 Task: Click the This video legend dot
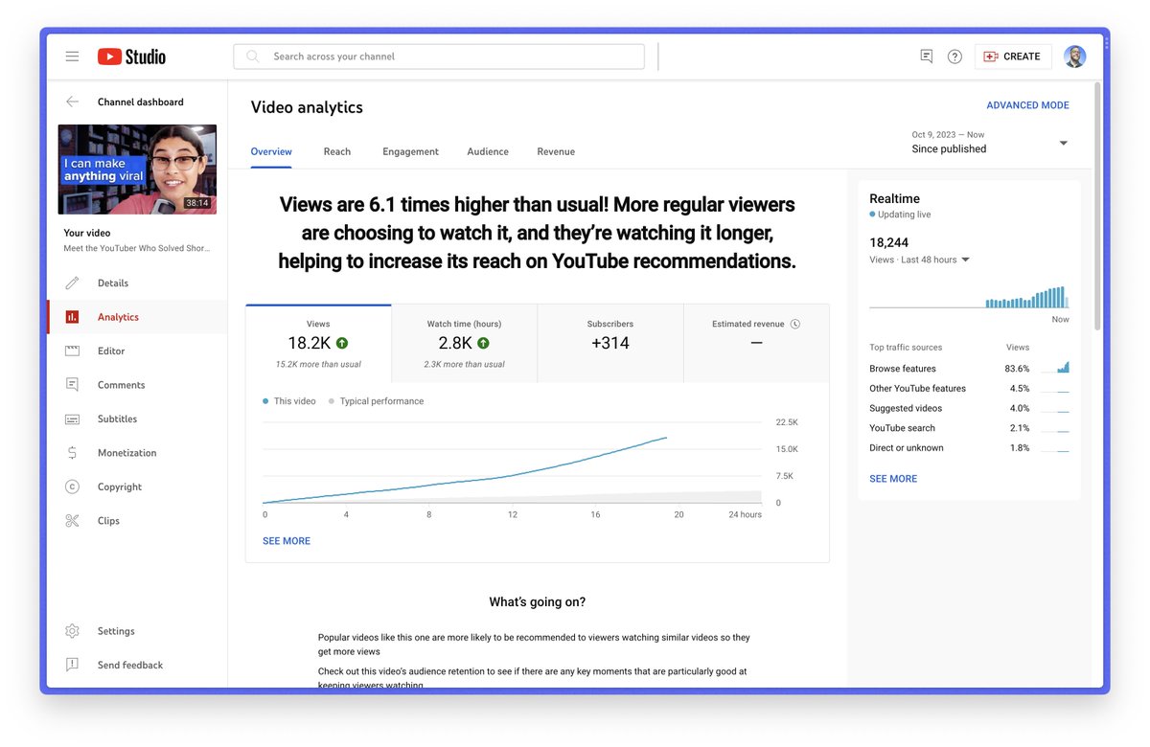pos(265,401)
